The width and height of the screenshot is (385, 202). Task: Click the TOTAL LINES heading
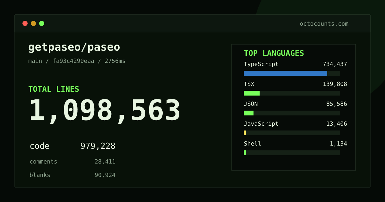(x=54, y=89)
